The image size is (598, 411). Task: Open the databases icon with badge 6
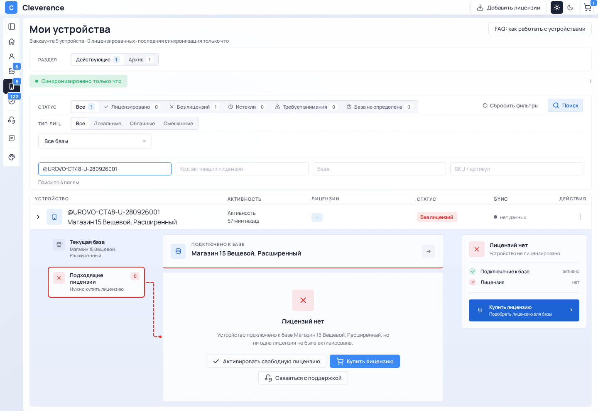click(12, 71)
